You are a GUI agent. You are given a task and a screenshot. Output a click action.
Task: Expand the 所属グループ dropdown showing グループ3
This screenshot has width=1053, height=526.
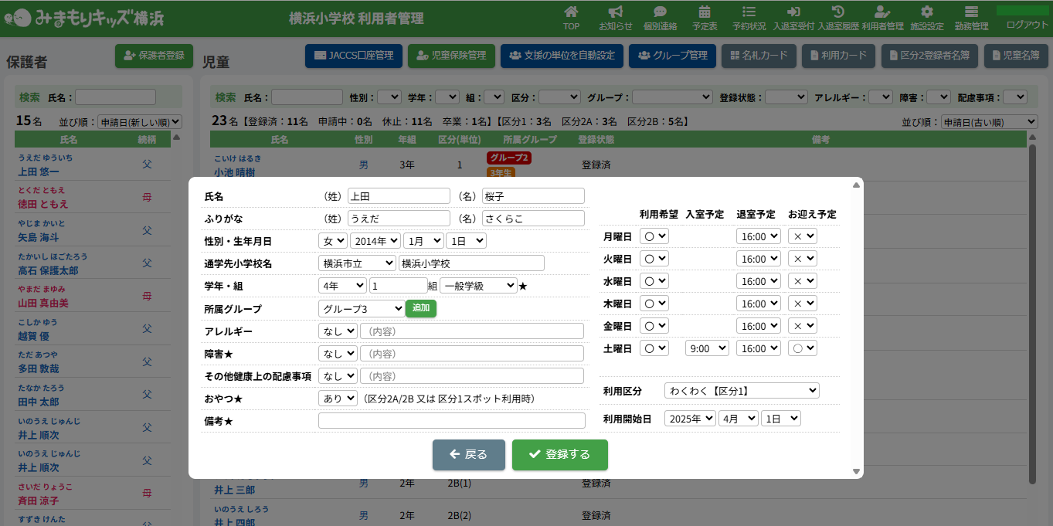point(361,309)
